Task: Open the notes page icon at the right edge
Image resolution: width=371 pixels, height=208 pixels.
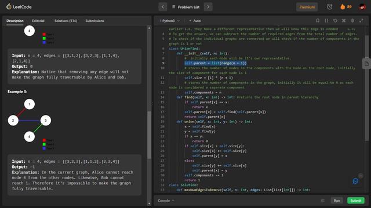Action: [x=366, y=64]
